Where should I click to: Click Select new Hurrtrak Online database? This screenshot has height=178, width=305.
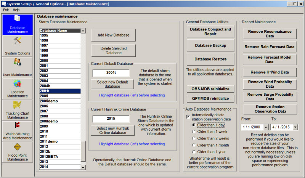tap(112, 130)
